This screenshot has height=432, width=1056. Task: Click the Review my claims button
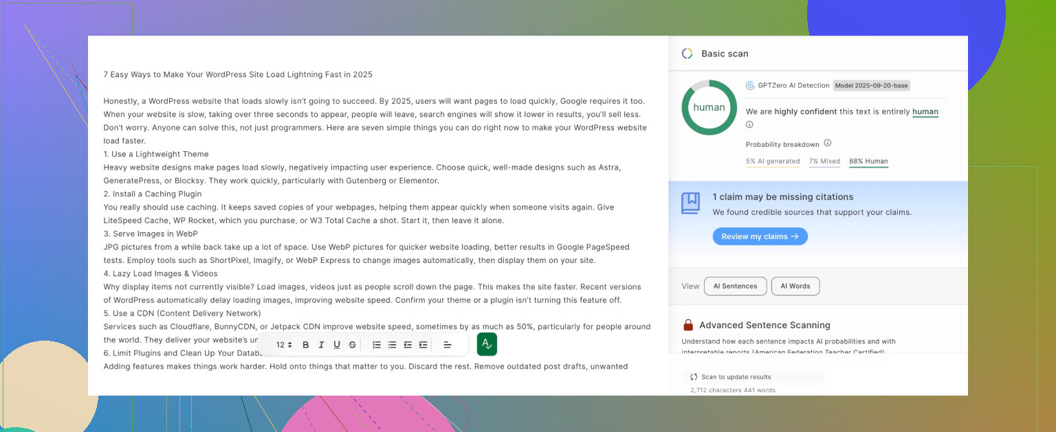(x=760, y=236)
